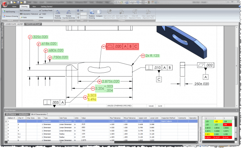
Task: Select the table row with Char # 5.1
Action: [x=101, y=134]
